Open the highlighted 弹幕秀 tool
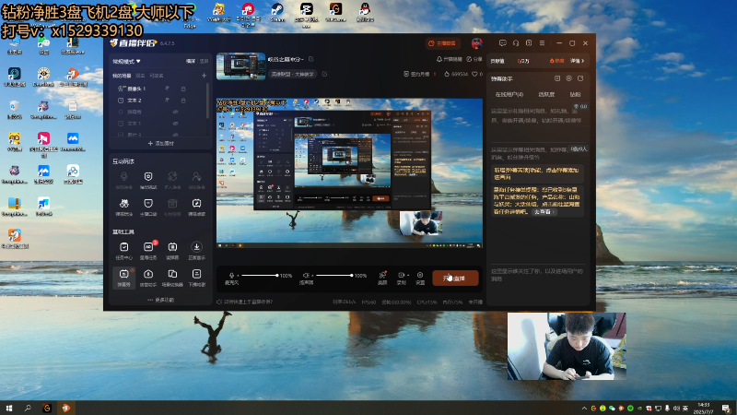The height and width of the screenshot is (415, 737). click(x=124, y=278)
